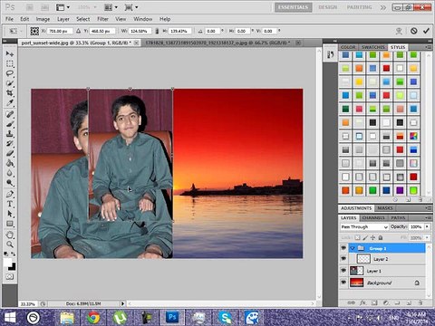The image size is (435, 326).
Task: Hide the Background layer
Action: (343, 283)
